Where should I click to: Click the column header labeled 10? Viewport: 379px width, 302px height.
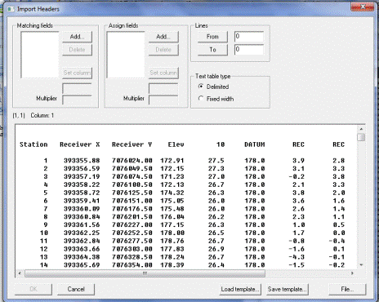tap(221, 144)
